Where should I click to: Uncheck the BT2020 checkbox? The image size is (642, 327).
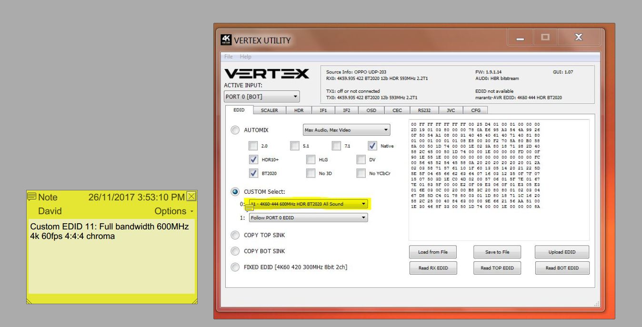point(254,173)
